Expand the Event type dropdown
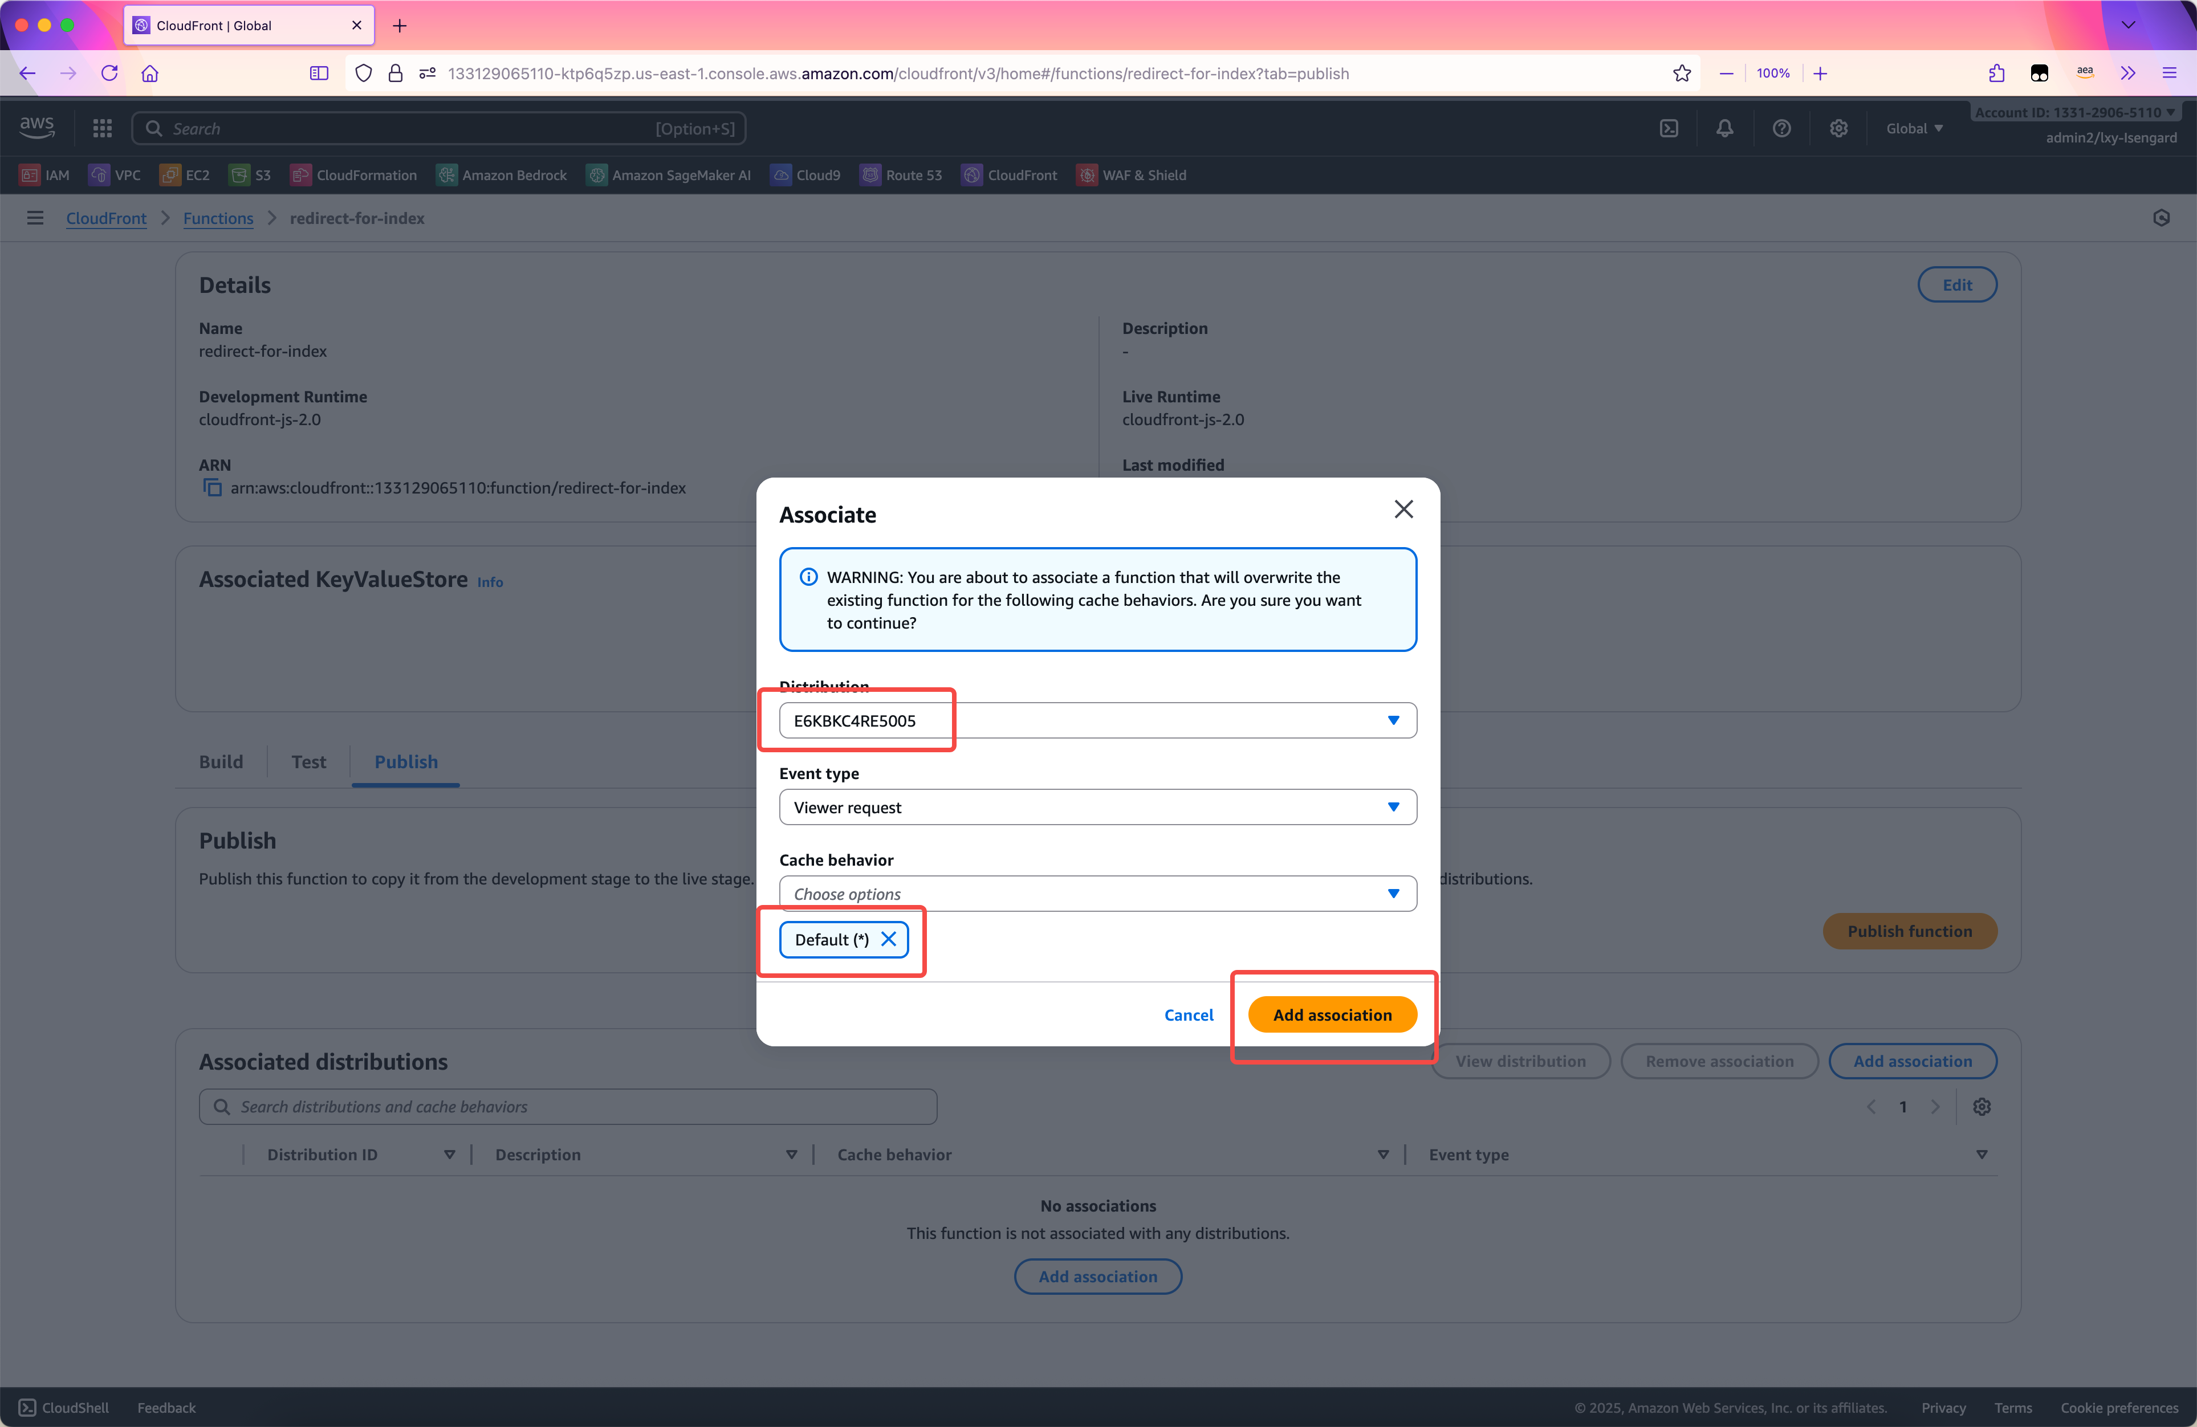 (x=1097, y=807)
